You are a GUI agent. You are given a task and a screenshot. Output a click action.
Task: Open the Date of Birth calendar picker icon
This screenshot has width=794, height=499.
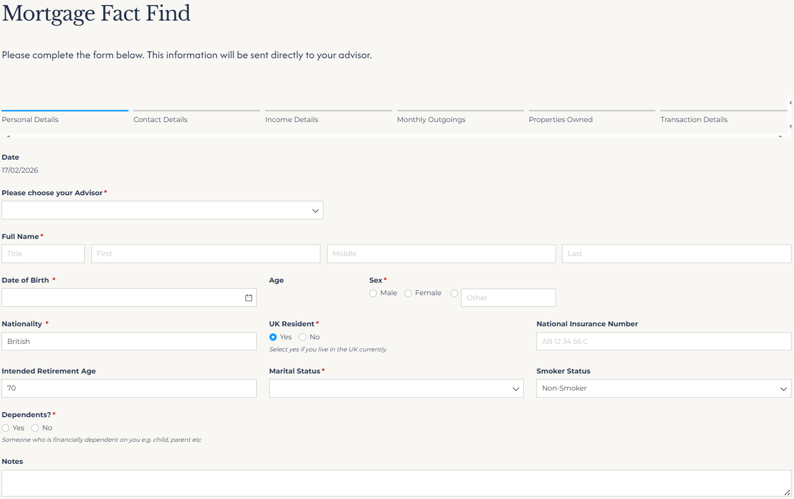point(249,298)
